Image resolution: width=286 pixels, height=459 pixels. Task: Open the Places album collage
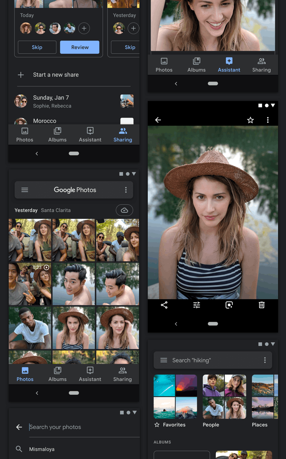(265, 397)
